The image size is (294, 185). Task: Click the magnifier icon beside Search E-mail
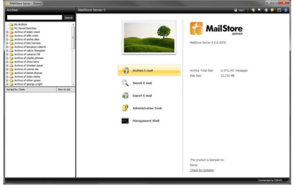tap(125, 83)
